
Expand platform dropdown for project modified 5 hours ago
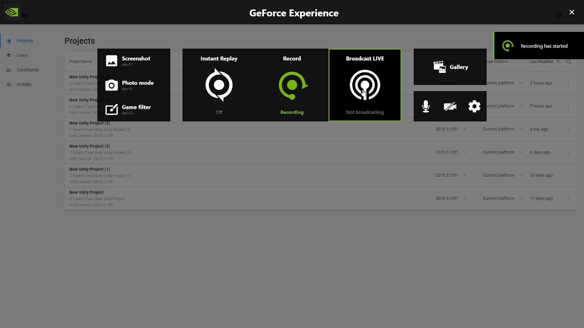coord(521,83)
